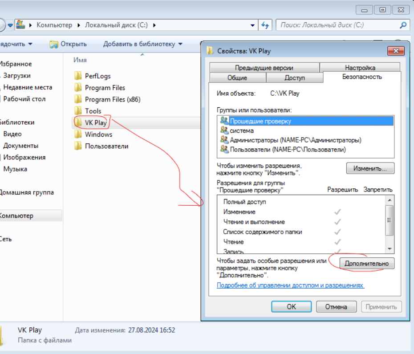414x354 pixels.
Task: Select the Изображения library
Action: point(24,157)
